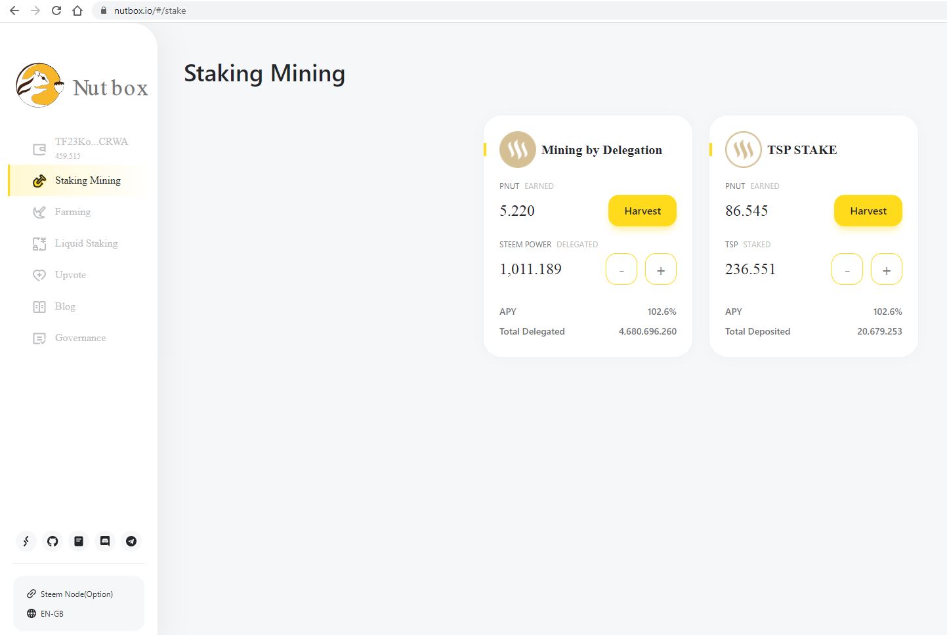Harvest PNUT from TSP STAKE
The width and height of the screenshot is (947, 635).
[x=868, y=211]
